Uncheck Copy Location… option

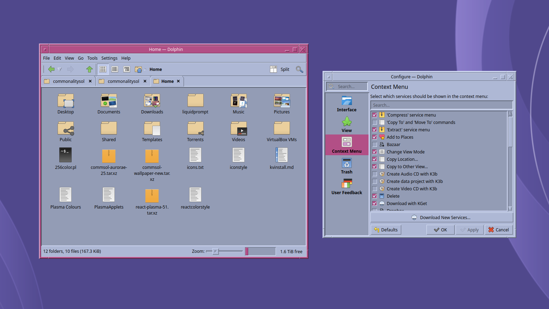[375, 159]
